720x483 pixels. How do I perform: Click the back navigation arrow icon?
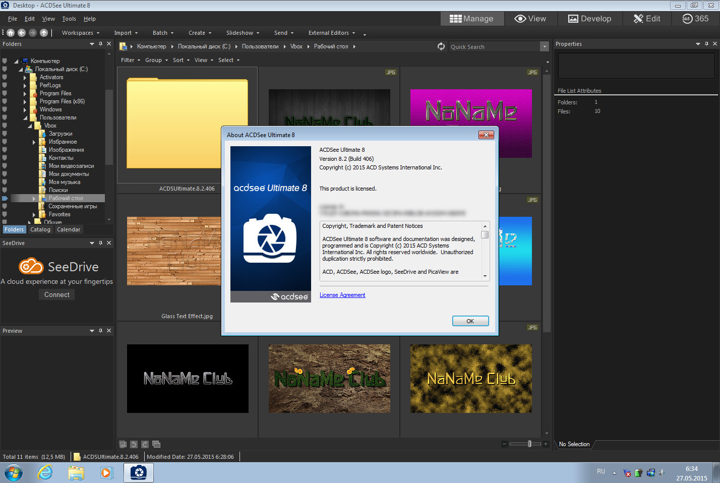22,33
